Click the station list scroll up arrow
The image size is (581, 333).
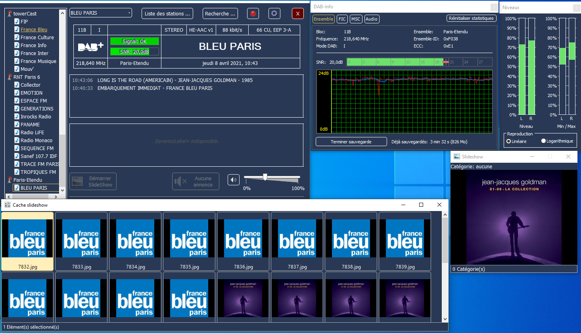pos(62,13)
